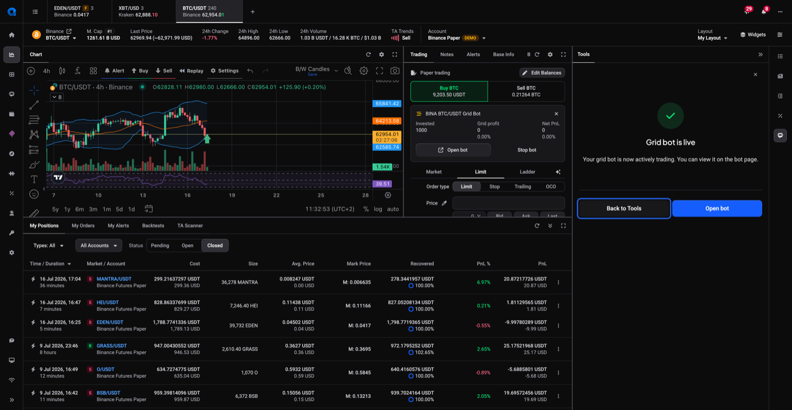The width and height of the screenshot is (792, 410).
Task: Close the BINA BTC/USDT Grid Bot card
Action: (556, 114)
